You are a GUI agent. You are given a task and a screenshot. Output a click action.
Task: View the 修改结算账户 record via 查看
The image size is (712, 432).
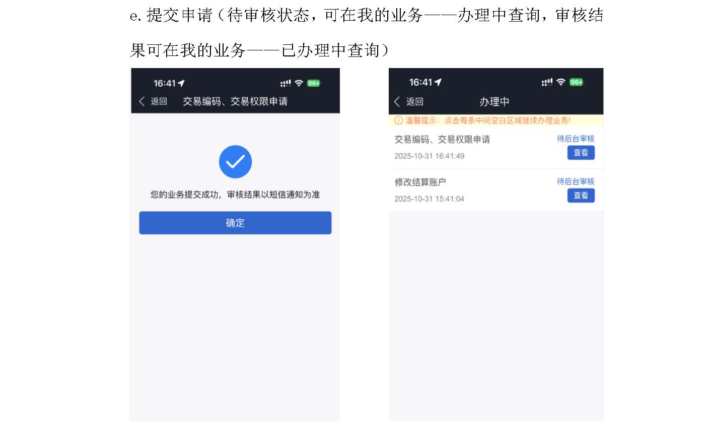581,196
